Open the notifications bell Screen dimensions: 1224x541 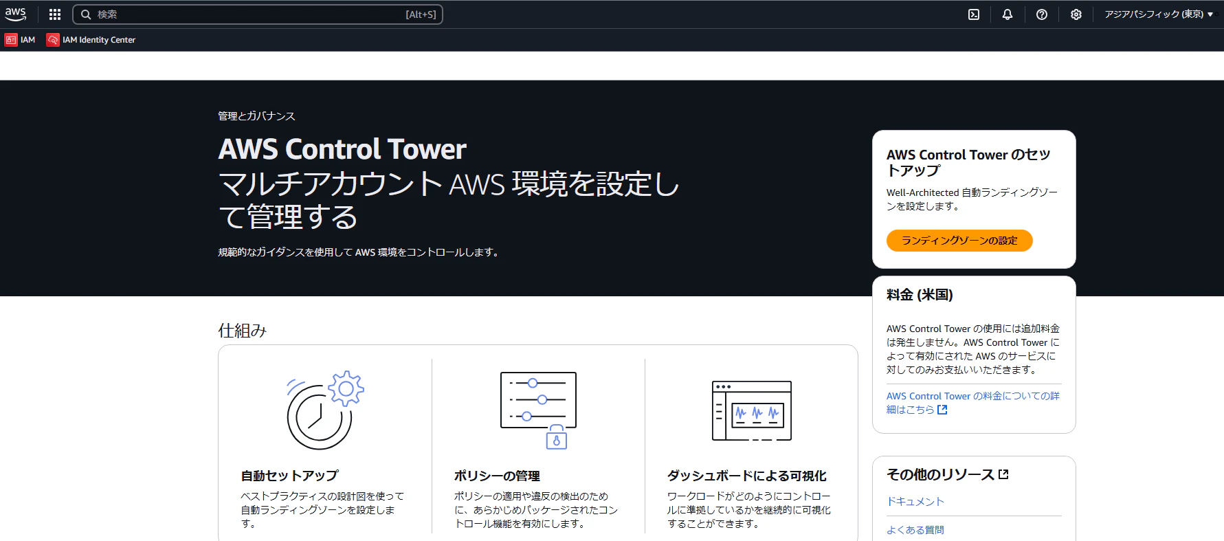1008,14
